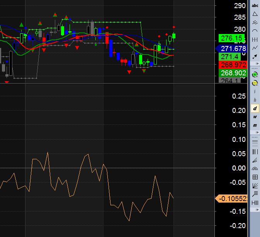Choose the Gann fan lines tool
Viewport: 260px width, 237px height.
pyautogui.click(x=255, y=186)
